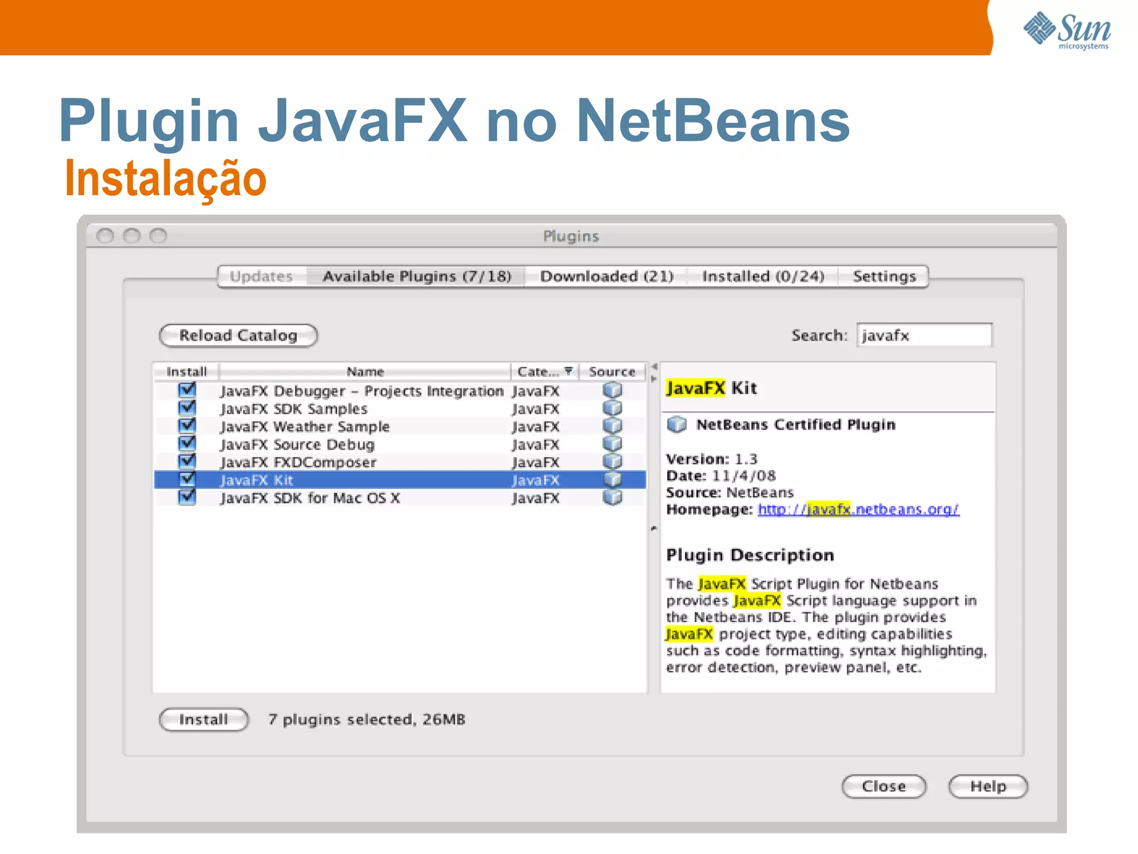Screen dimensions: 1138x854
Task: Uncheck JavaFX Source Debug install box
Action: [x=187, y=443]
